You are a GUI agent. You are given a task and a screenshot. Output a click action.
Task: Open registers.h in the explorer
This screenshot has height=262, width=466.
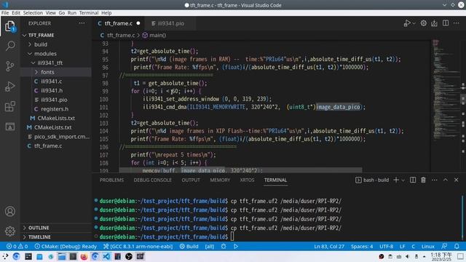56,108
